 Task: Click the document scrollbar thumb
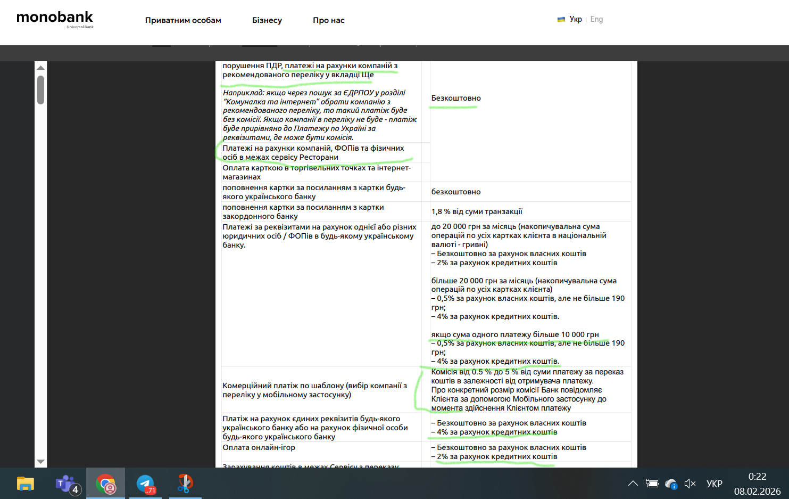40,89
